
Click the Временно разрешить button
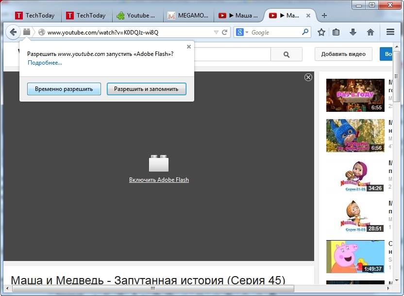(64, 89)
